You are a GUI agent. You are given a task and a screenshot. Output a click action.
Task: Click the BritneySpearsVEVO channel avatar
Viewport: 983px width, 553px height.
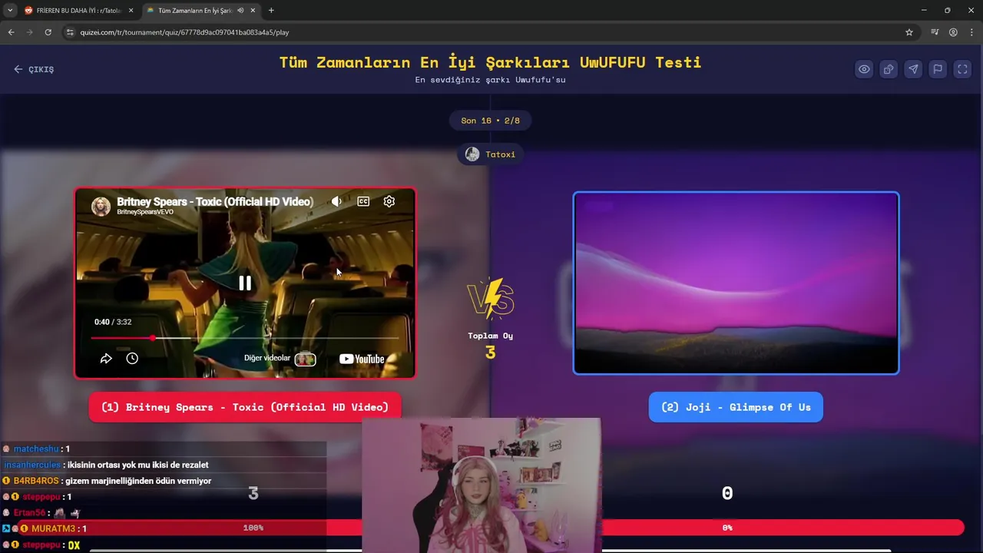coord(101,206)
